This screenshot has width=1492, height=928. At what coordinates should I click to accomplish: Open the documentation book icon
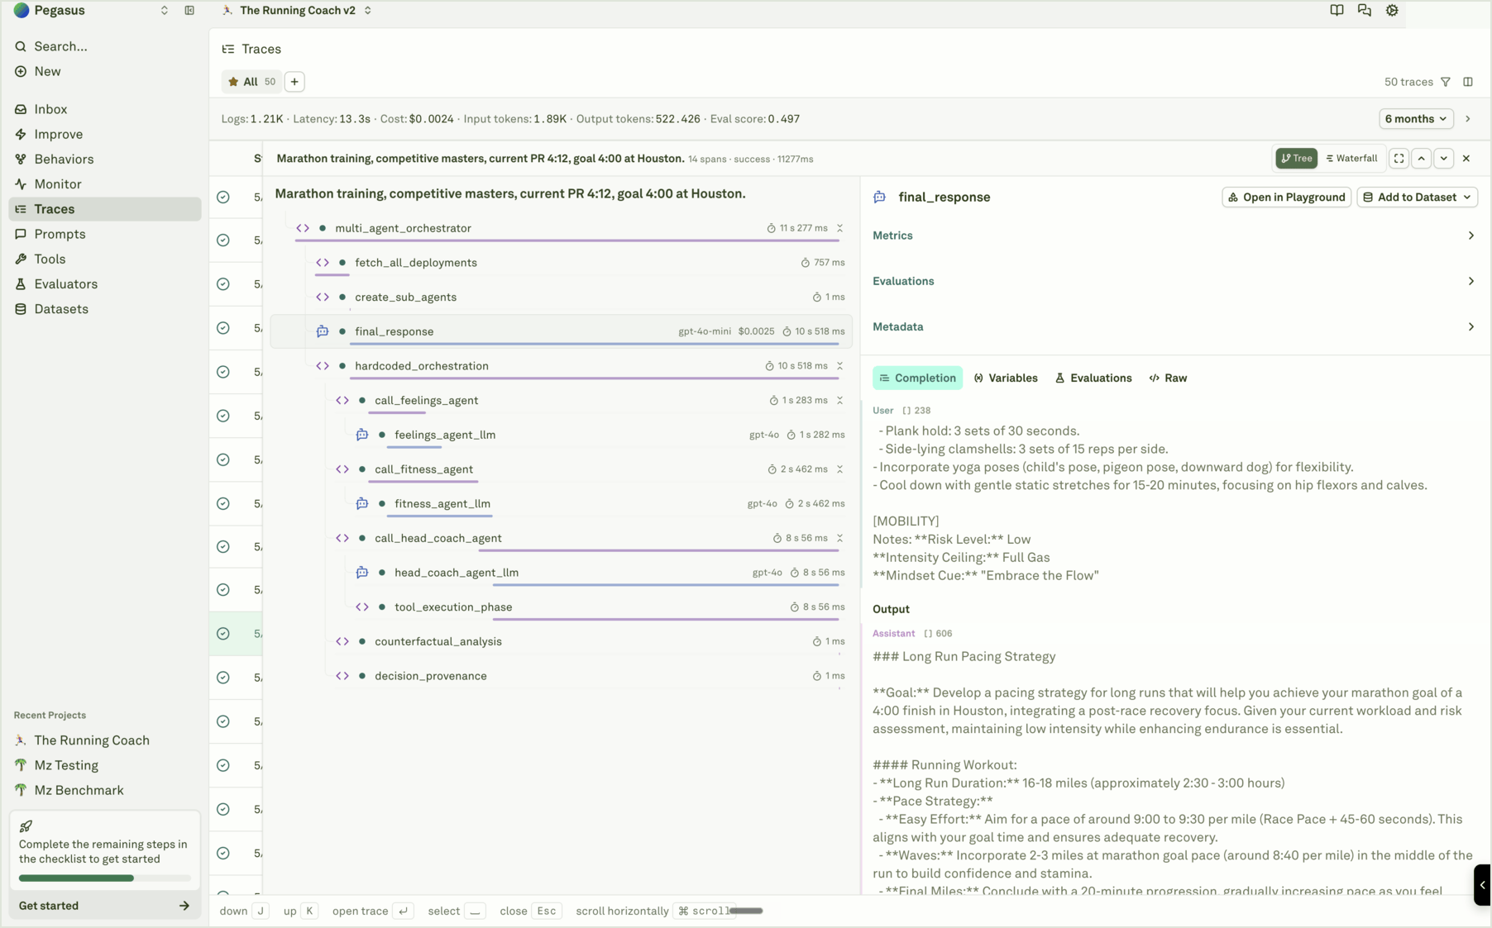pyautogui.click(x=1337, y=11)
